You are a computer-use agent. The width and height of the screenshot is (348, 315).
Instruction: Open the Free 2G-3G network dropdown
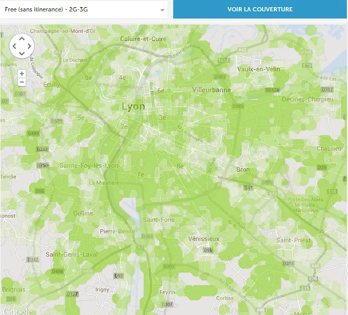point(84,10)
